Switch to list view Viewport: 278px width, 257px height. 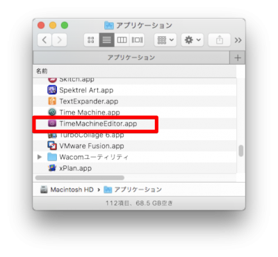point(106,40)
